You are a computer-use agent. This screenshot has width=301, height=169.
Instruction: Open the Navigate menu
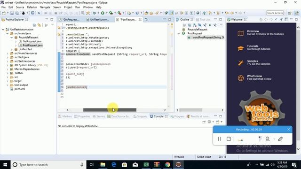pos(45,8)
